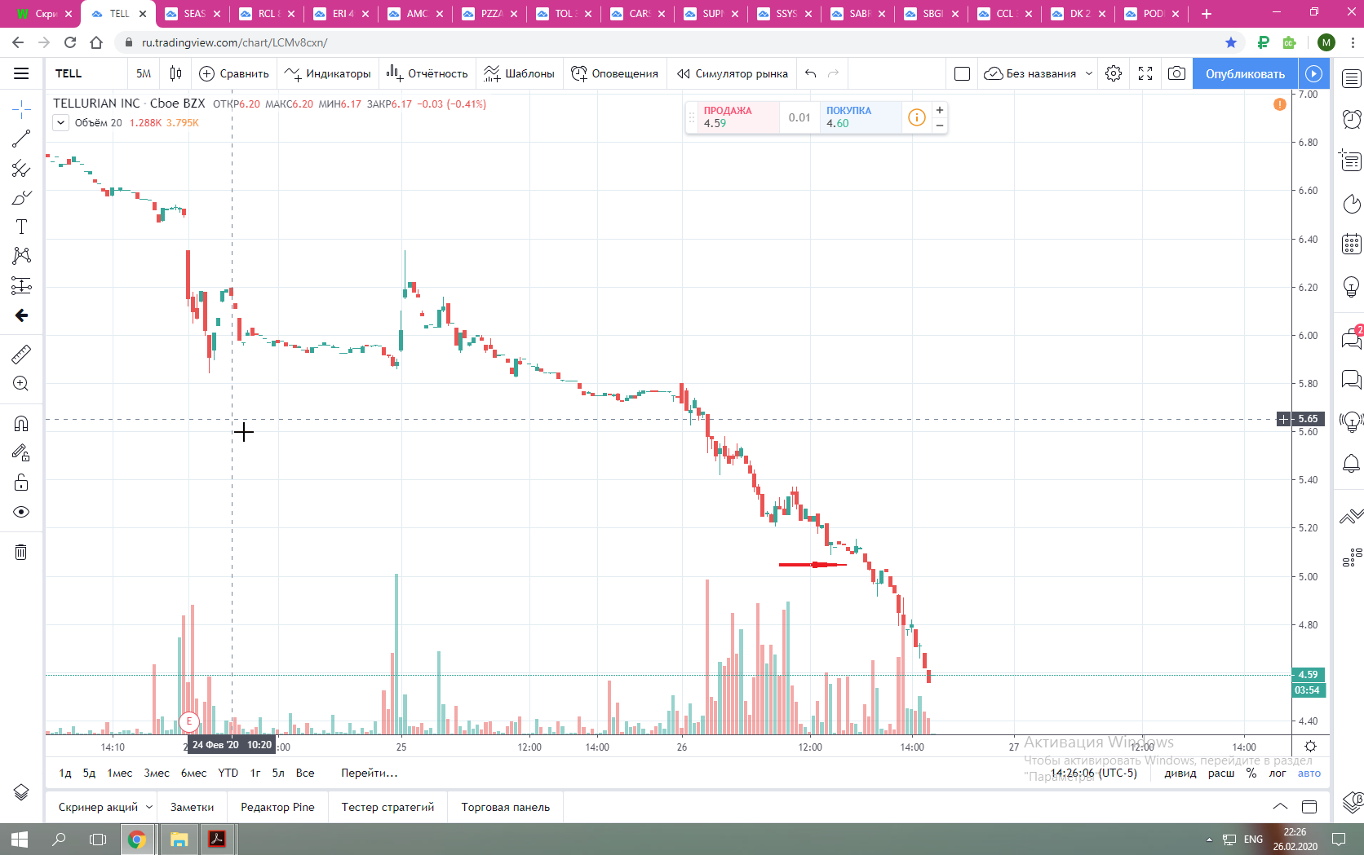
Task: Toggle magnet mode for drawings
Action: (x=21, y=423)
